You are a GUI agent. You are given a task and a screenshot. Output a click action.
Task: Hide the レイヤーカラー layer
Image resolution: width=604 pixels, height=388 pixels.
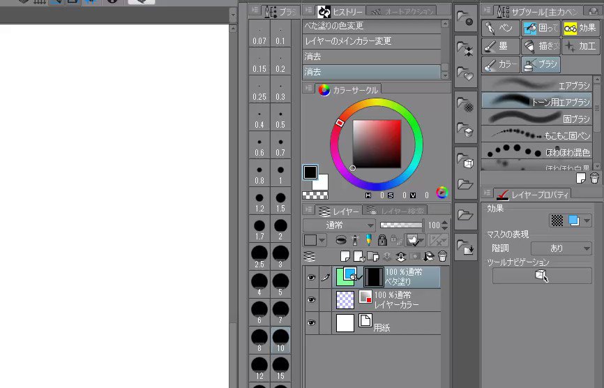point(311,300)
